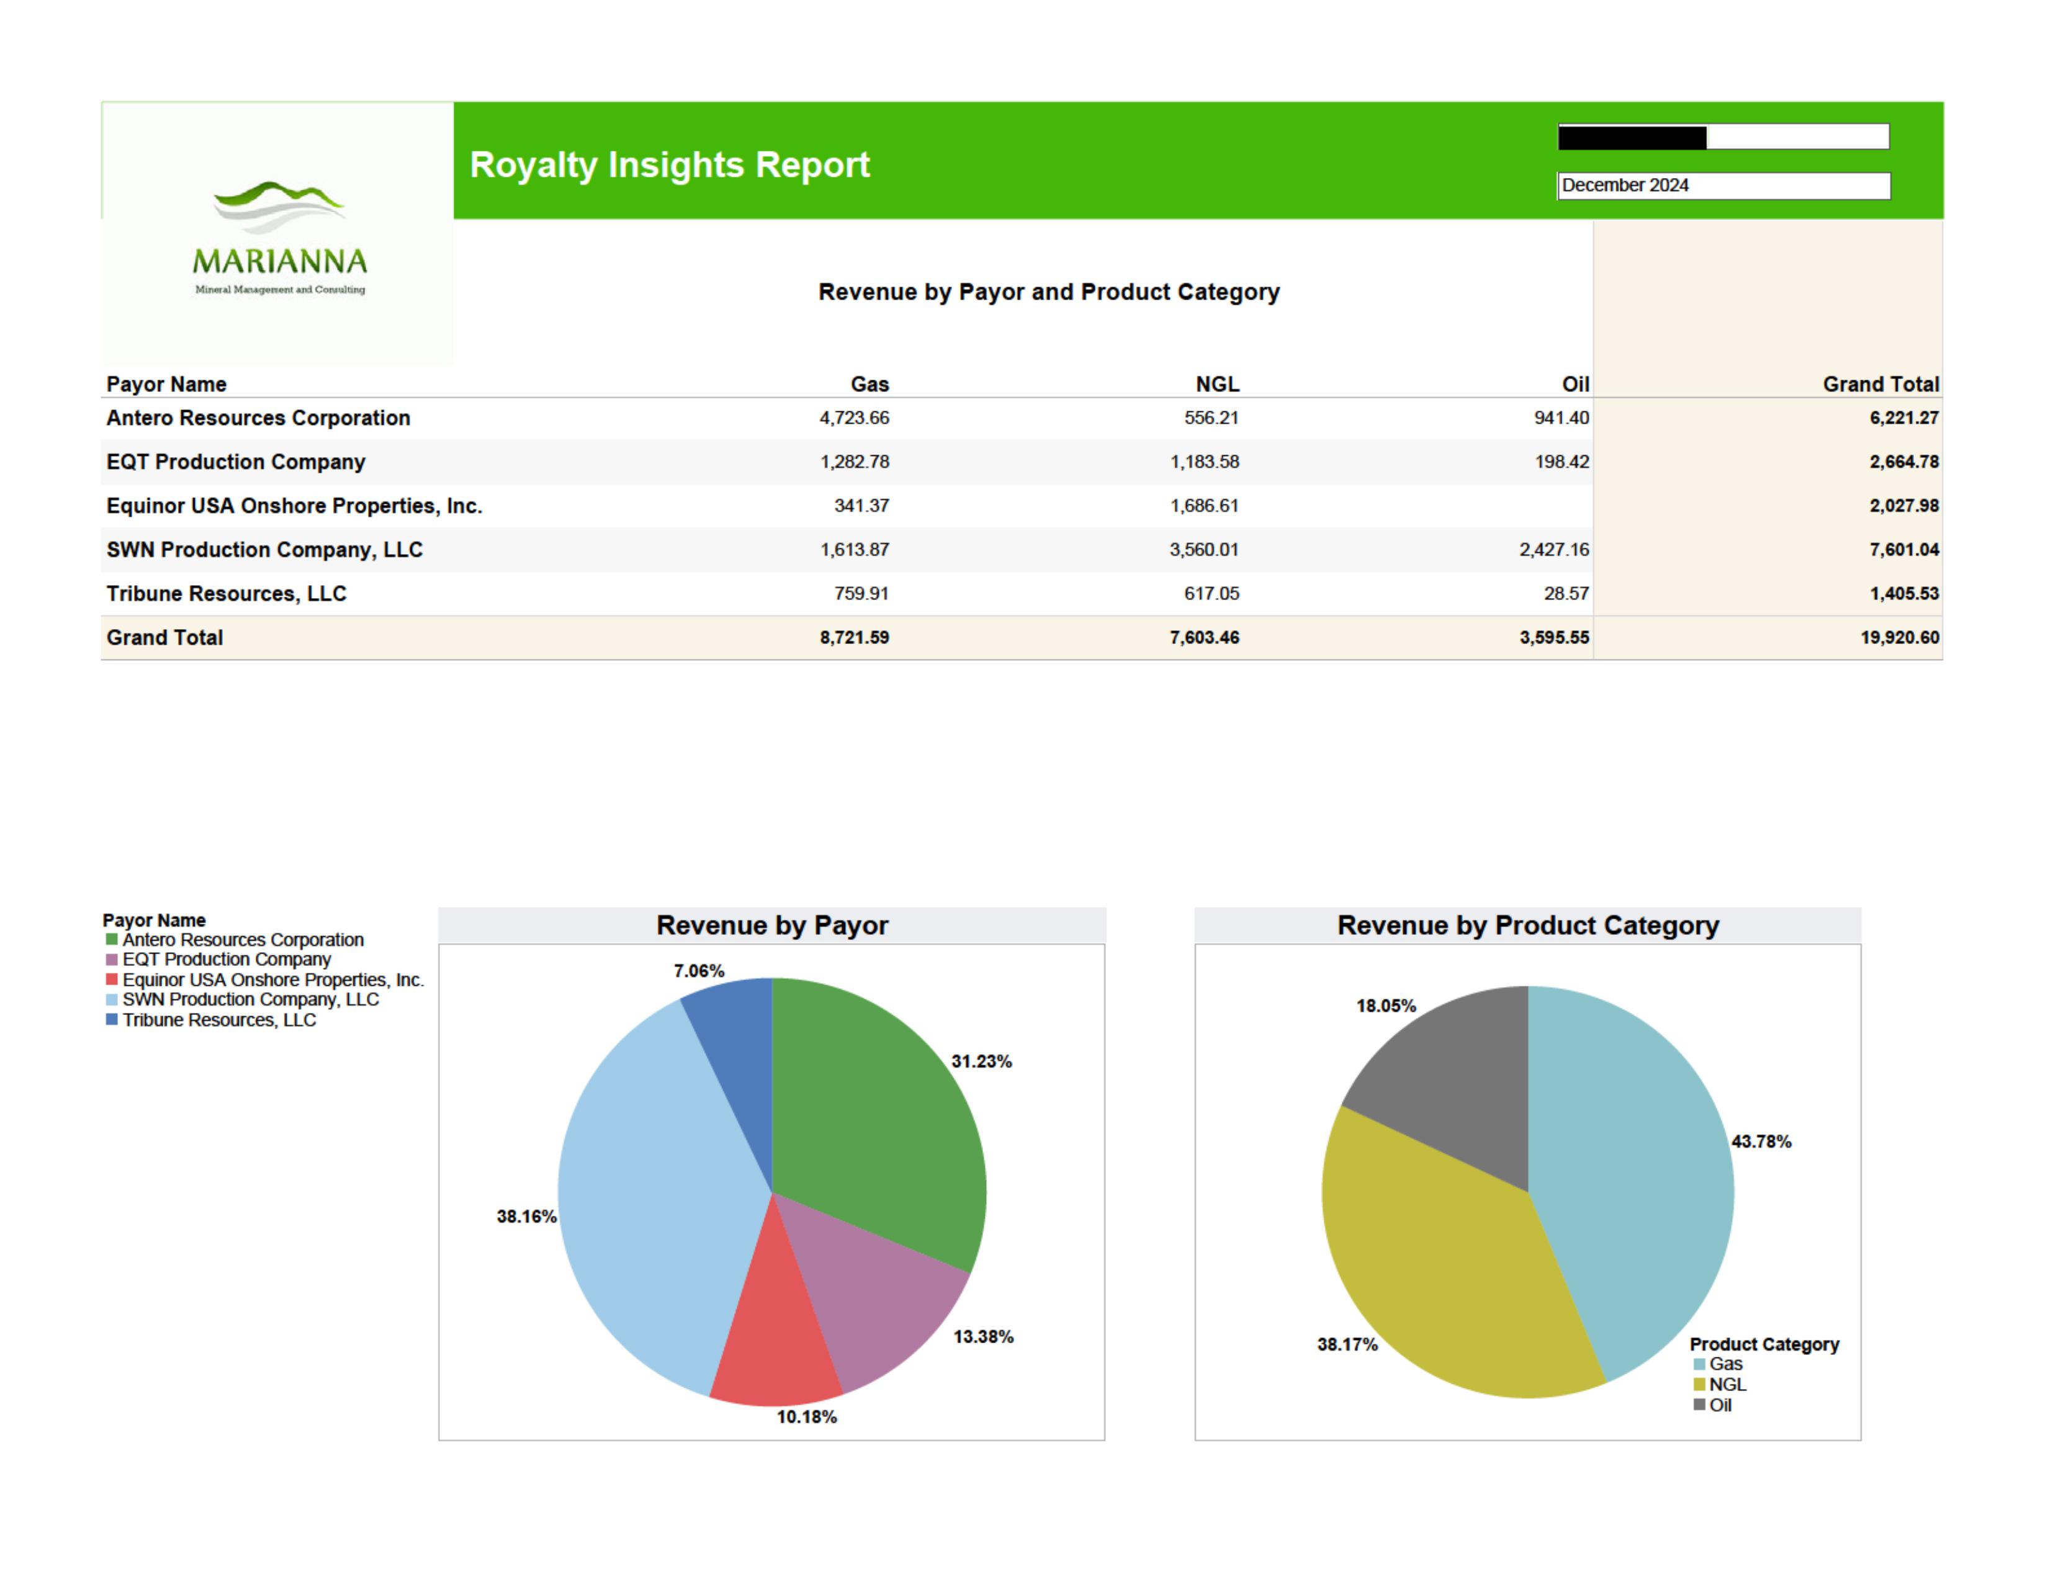Click the Payor Name column header

pos(166,384)
